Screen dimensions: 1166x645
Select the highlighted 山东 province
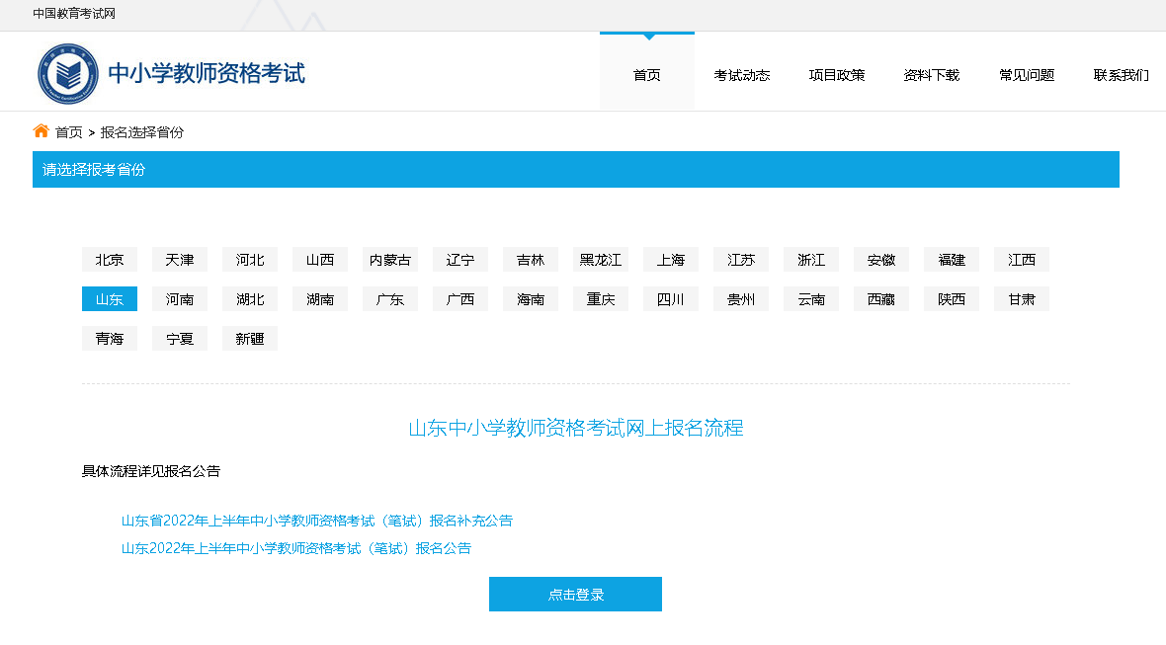tap(110, 299)
